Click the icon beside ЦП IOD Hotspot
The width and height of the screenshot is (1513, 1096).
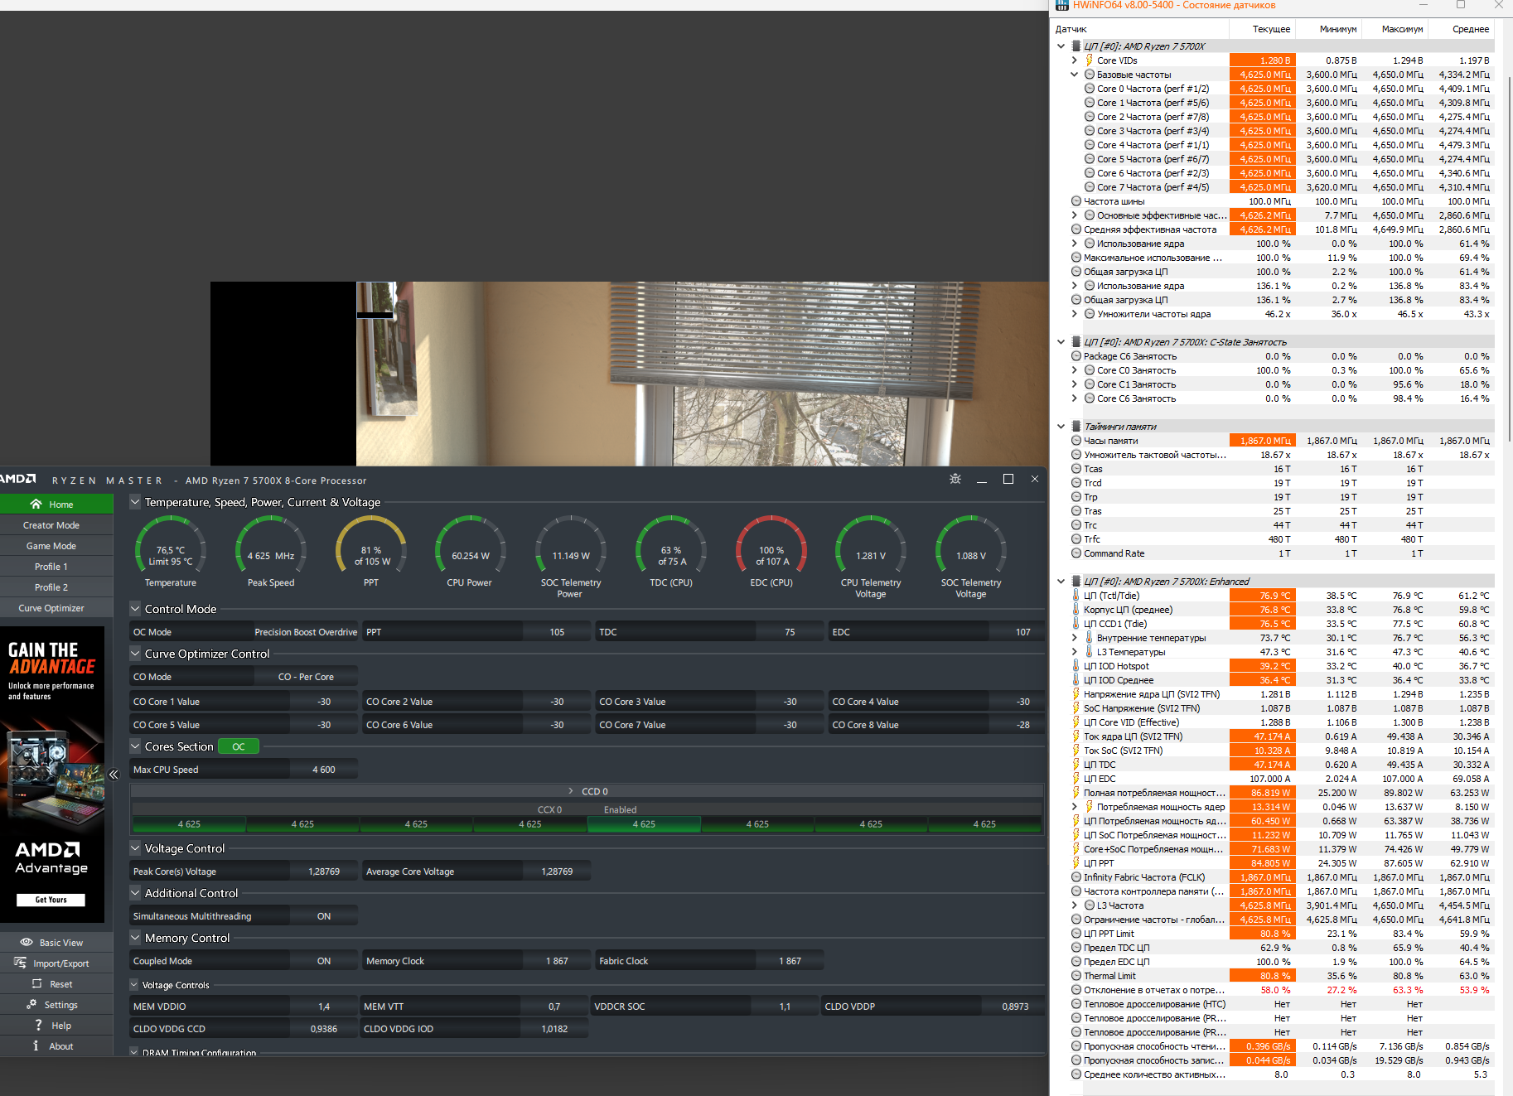(x=1076, y=666)
